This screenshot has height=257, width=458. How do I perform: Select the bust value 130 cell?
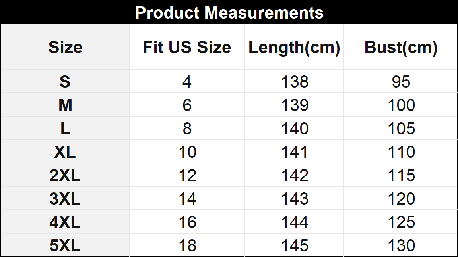[401, 245]
